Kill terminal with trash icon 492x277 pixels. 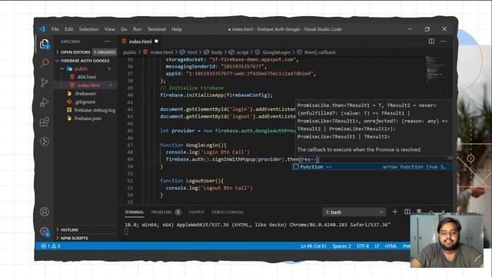point(419,211)
